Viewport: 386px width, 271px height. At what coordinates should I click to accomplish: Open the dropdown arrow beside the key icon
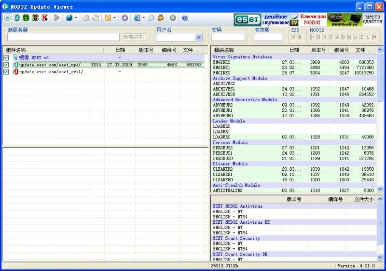(114, 18)
